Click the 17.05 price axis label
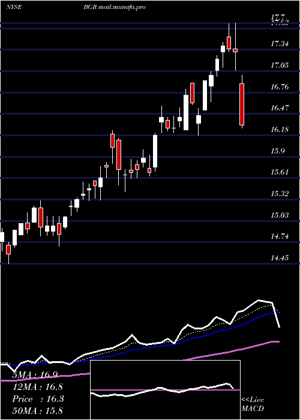Viewport: 300px width, 420px height. (x=280, y=65)
